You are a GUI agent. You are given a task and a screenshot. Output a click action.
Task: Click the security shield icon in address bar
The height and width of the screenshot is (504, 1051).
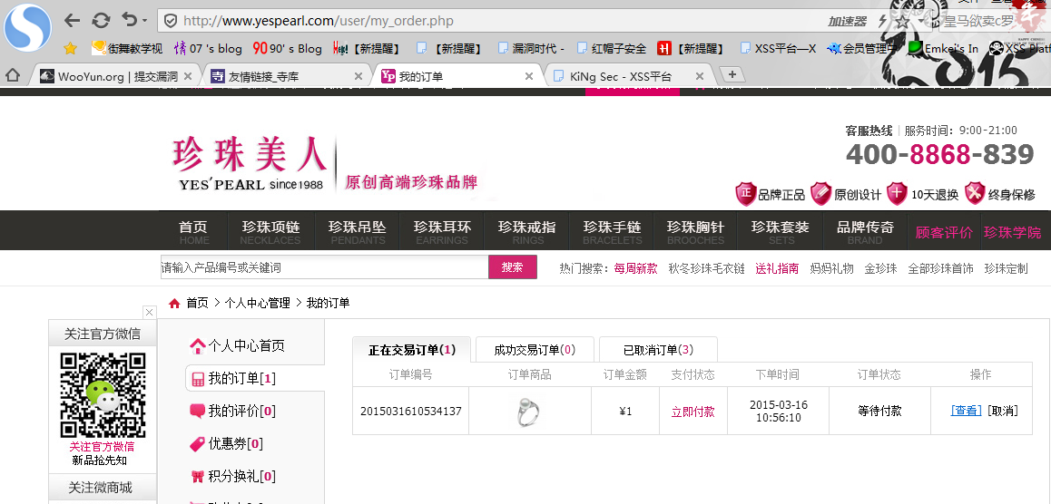171,21
